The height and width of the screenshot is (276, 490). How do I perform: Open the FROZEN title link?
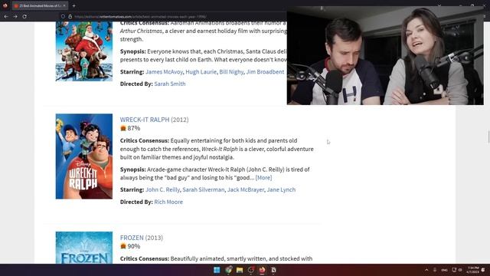click(x=132, y=238)
